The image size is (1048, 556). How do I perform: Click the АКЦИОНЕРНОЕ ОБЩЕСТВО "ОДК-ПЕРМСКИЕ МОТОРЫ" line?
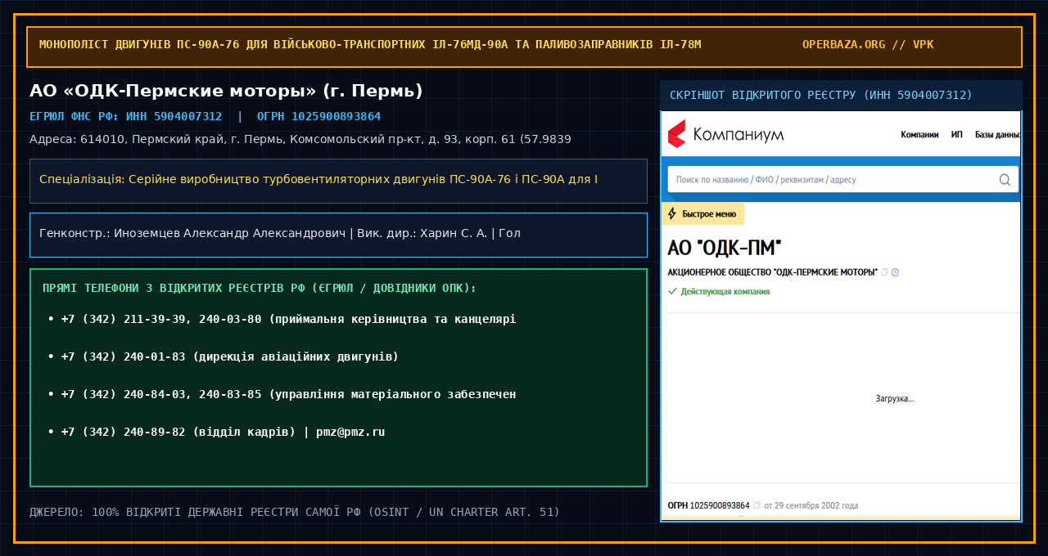(x=772, y=271)
